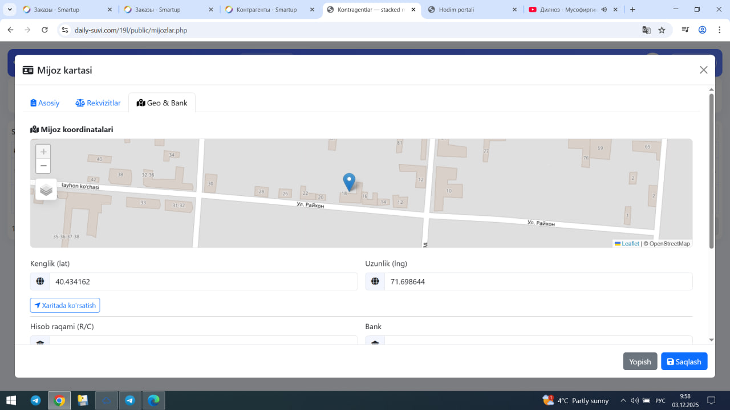This screenshot has width=730, height=410.
Task: Close the Mijoz kartasi dialog with X
Action: 704,70
